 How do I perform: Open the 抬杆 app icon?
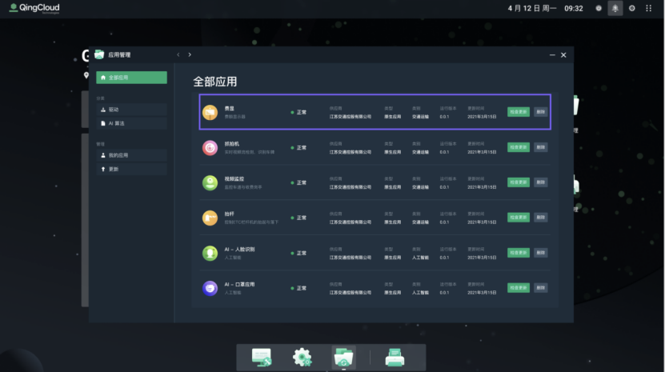point(210,218)
